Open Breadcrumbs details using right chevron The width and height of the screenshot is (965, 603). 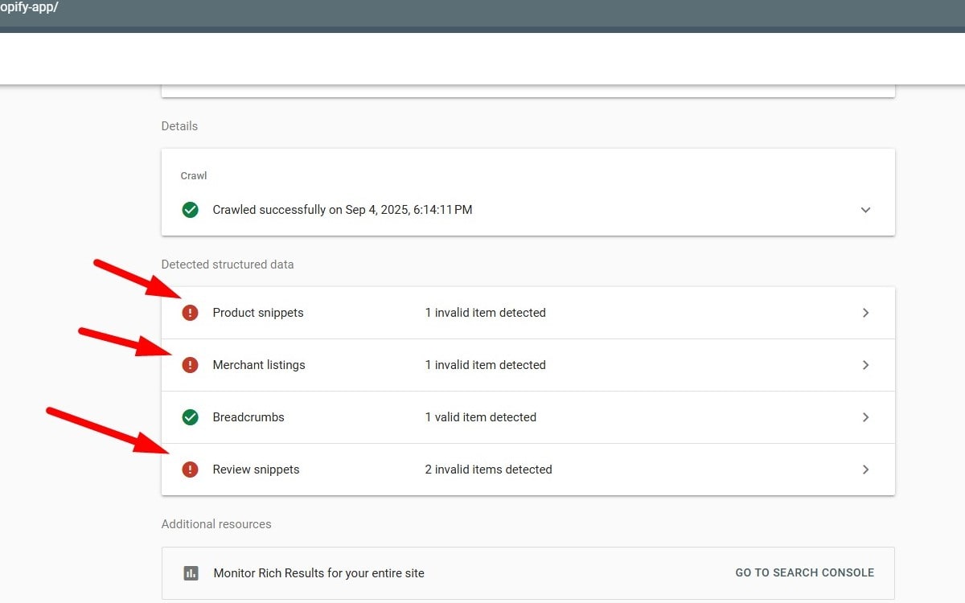[x=865, y=417]
